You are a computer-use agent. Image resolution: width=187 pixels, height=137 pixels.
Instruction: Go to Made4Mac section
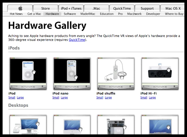[88, 14]
